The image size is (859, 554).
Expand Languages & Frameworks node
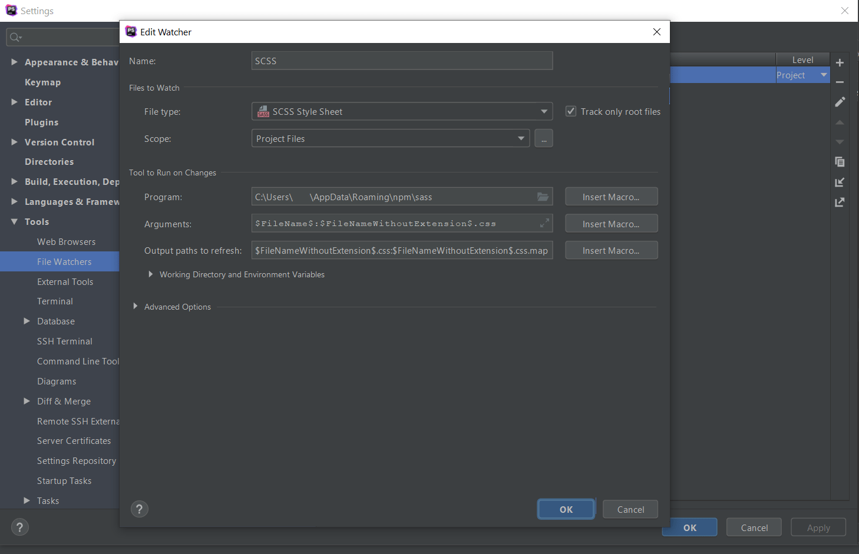(14, 201)
